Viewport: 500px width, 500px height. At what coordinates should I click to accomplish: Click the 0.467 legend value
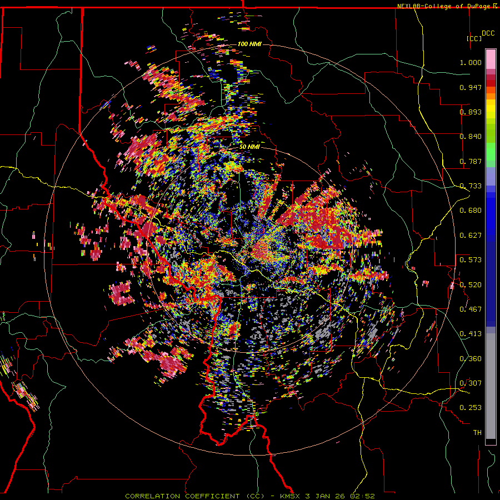[x=471, y=309]
